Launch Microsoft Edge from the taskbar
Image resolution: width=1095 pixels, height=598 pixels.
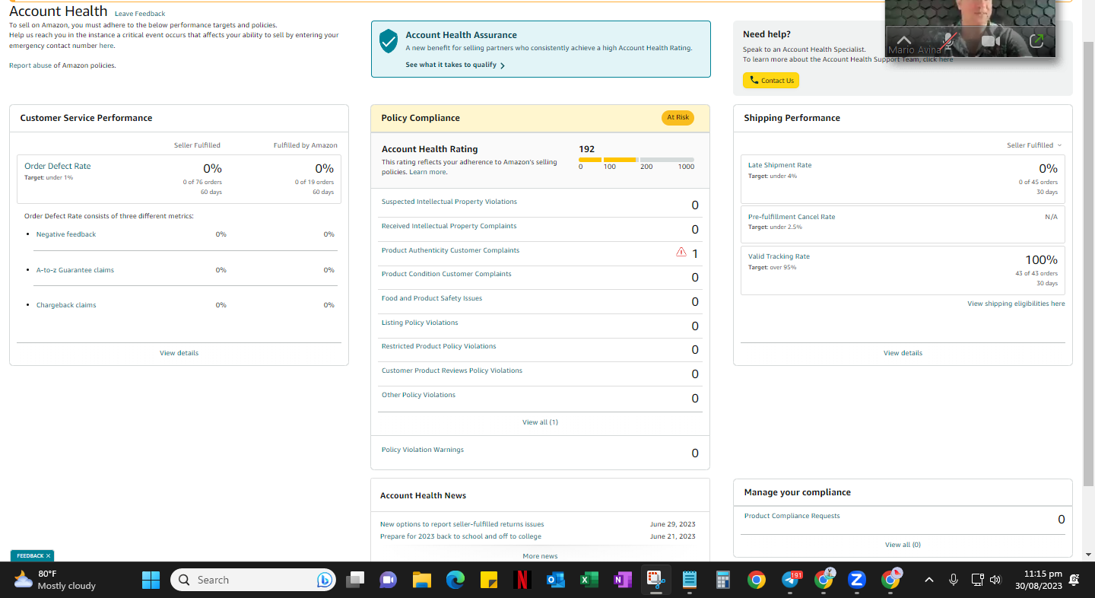[455, 580]
